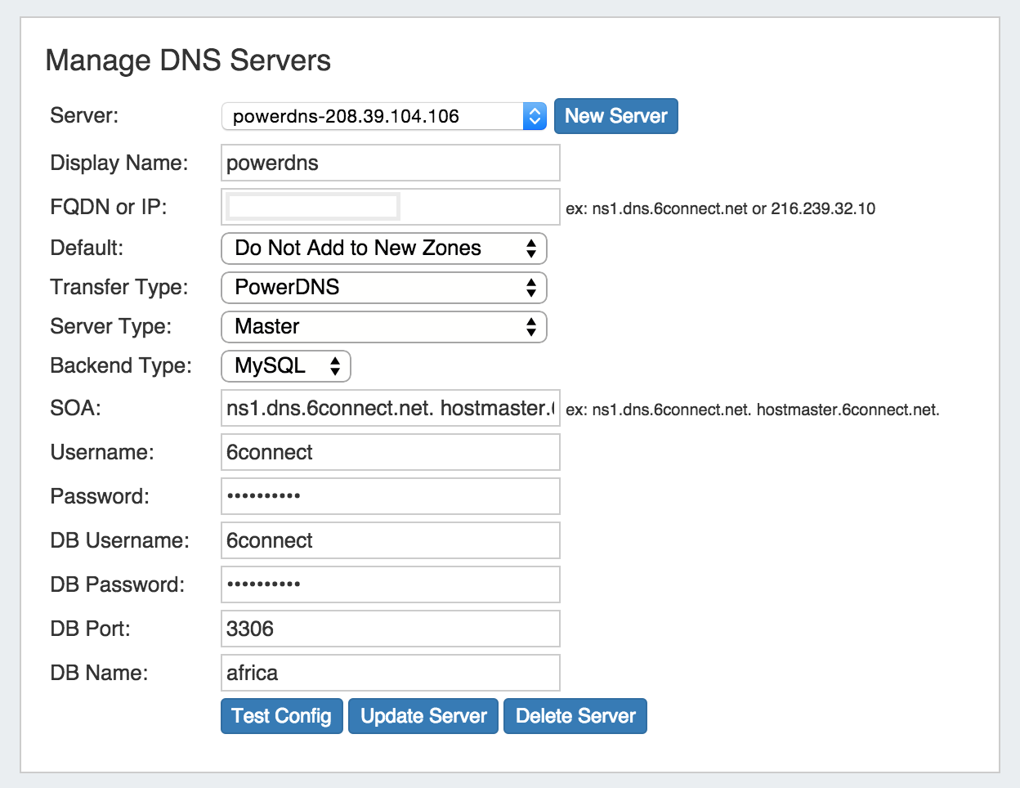
Task: Expand the Default zones dropdown
Action: click(383, 248)
